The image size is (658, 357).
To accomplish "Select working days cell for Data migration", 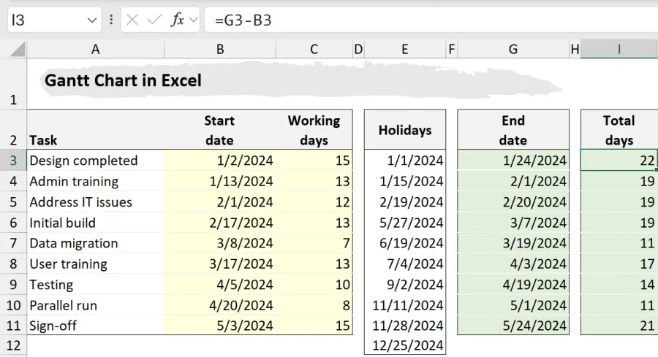I will click(x=314, y=243).
